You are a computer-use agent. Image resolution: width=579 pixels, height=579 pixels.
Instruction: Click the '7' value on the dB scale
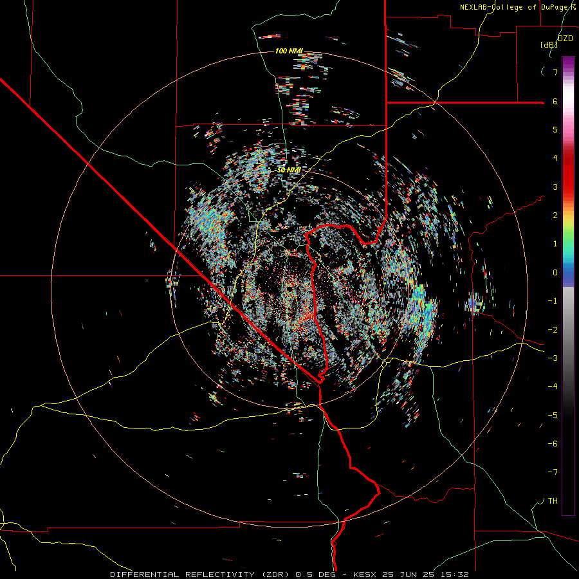(555, 72)
